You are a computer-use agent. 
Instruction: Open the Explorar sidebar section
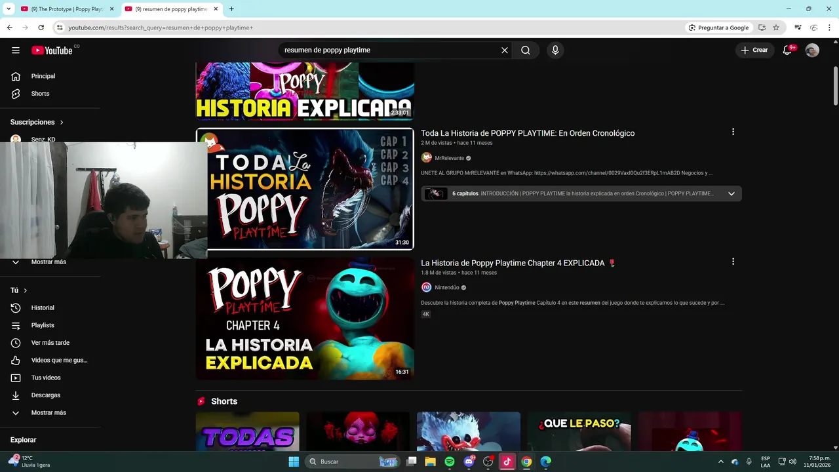point(24,440)
